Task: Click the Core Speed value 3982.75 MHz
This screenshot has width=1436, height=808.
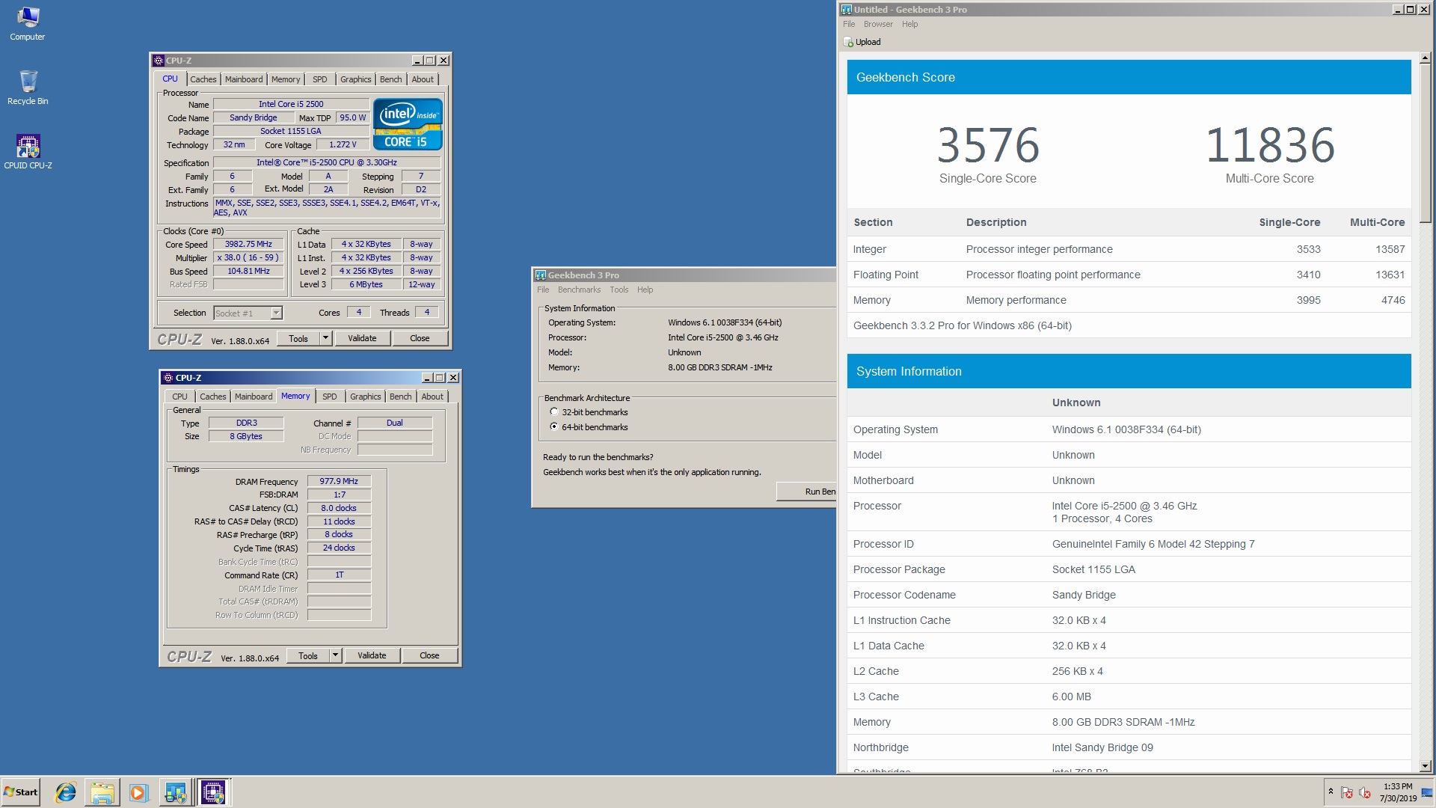Action: point(248,244)
